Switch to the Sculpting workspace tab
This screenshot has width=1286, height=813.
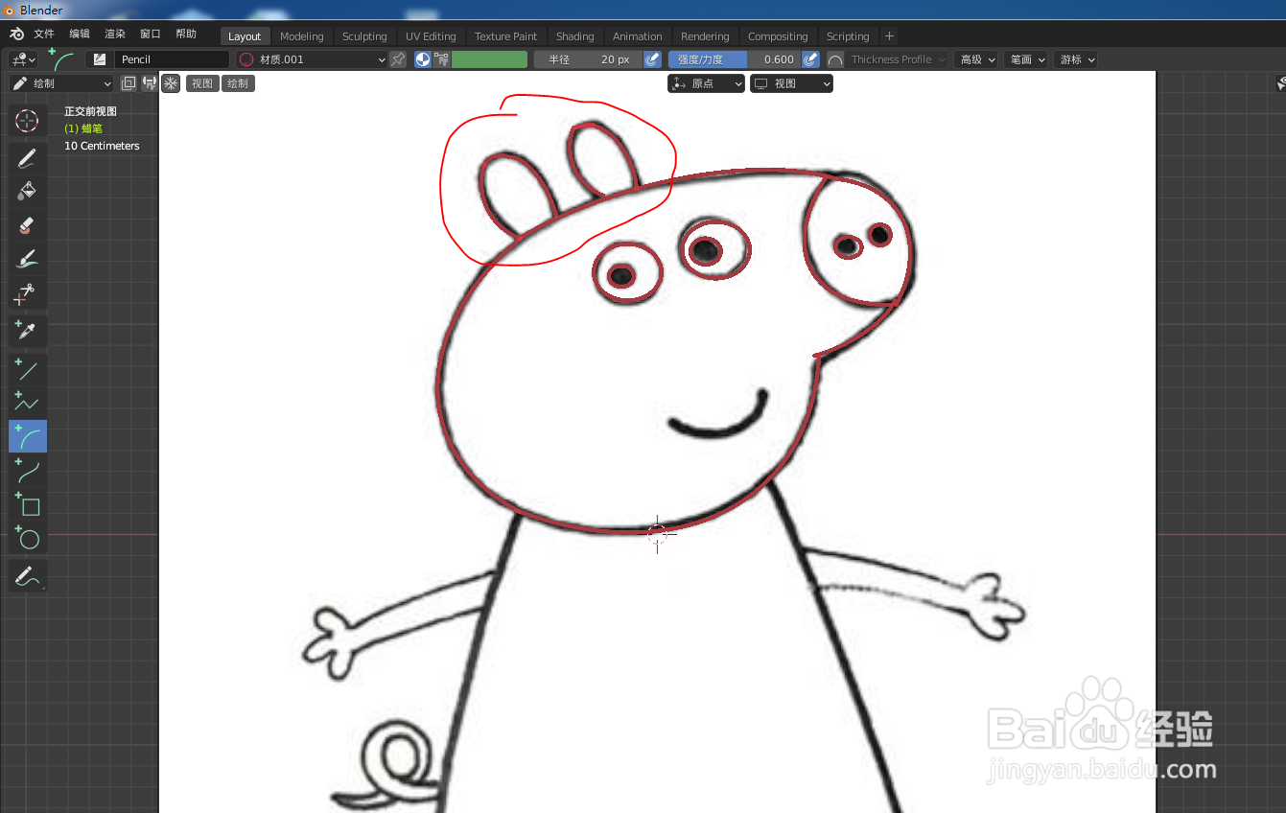364,35
